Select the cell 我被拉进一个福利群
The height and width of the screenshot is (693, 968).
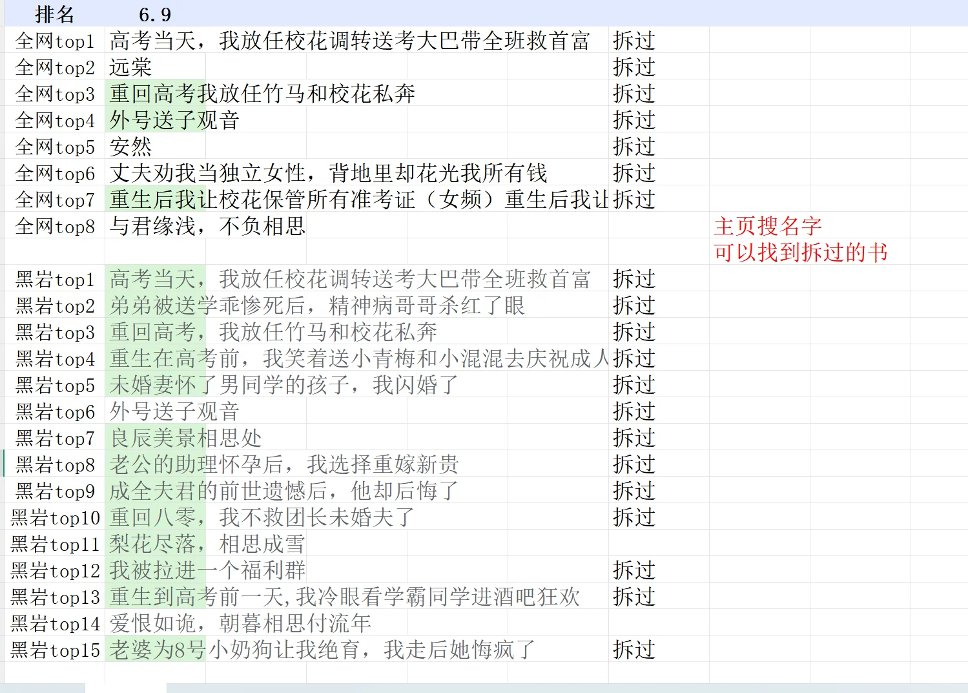click(207, 570)
